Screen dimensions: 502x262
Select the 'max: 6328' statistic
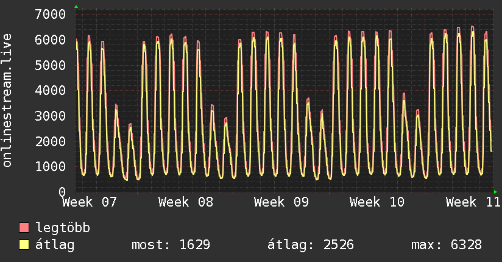pos(447,245)
